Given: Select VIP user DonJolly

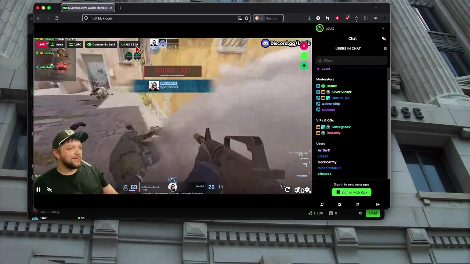Looking at the screenshot, I should 333,133.
